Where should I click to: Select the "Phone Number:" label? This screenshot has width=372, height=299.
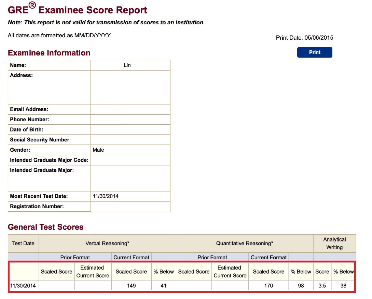29,120
